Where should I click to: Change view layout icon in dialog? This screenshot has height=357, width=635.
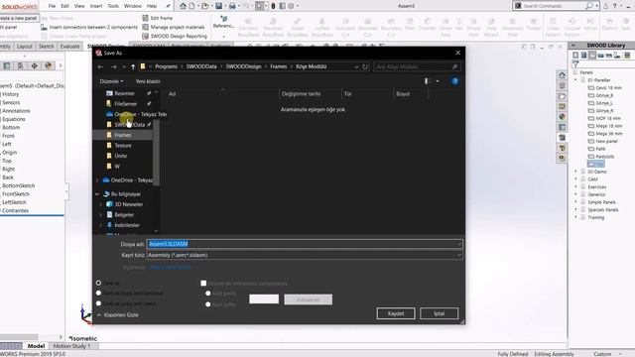coord(426,81)
